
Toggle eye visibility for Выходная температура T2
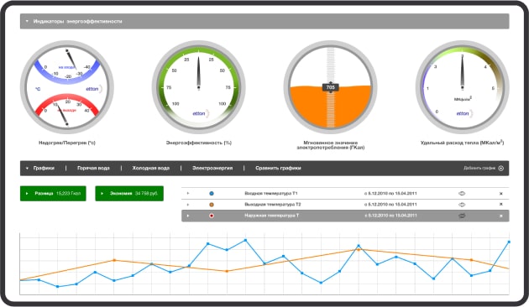tap(462, 205)
